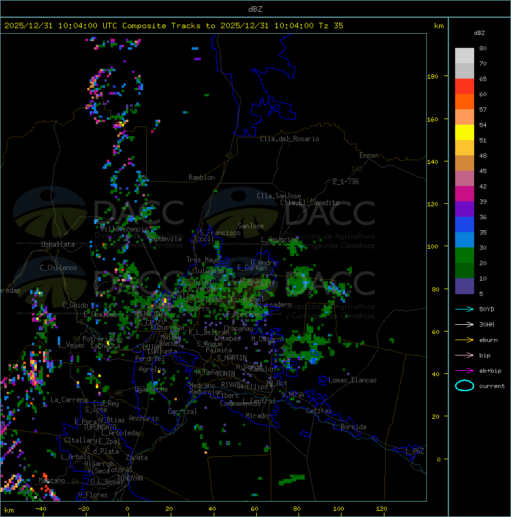
Task: Click the 'Tres_Mayo' map label
Action: click(x=203, y=260)
